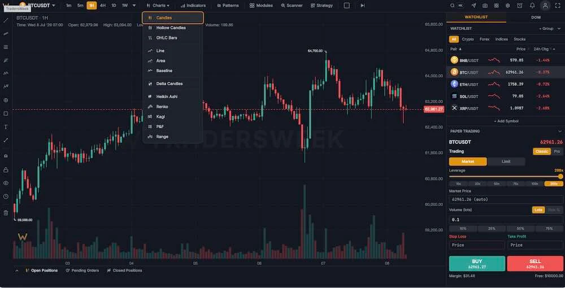
Task: Click the clock icon in left toolbar
Action: pos(6,197)
